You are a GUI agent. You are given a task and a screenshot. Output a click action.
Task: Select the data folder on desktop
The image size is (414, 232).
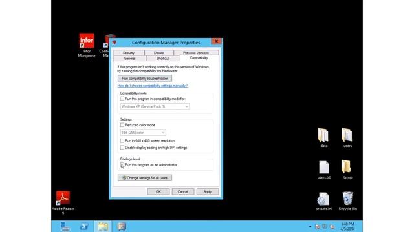[323, 137]
